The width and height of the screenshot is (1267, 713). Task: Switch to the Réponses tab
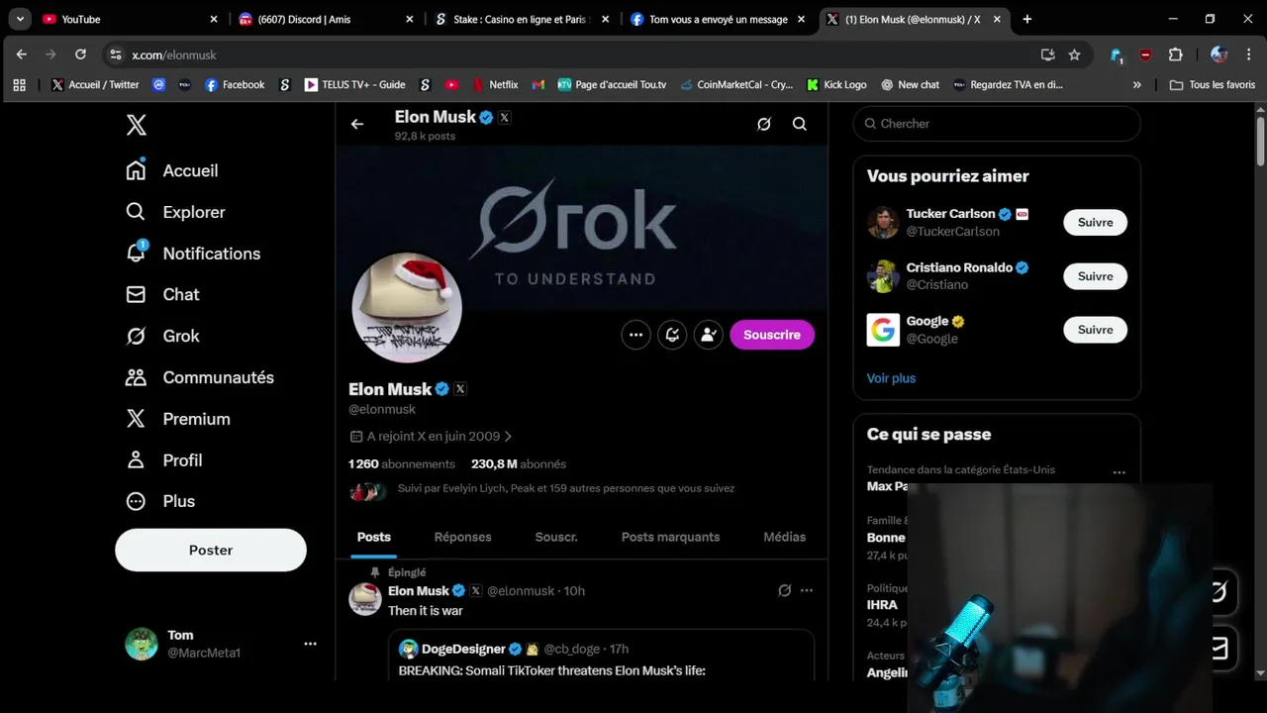coord(463,537)
